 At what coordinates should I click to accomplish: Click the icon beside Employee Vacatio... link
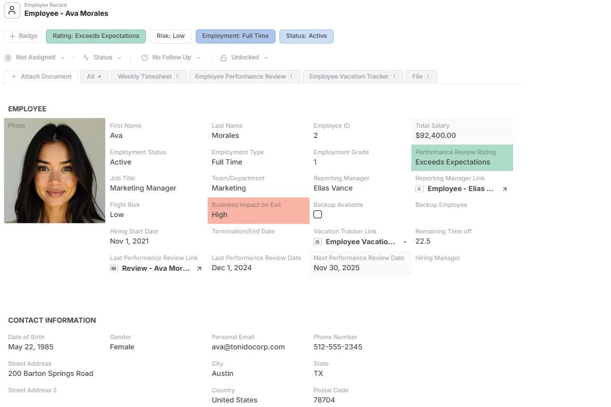coord(317,243)
